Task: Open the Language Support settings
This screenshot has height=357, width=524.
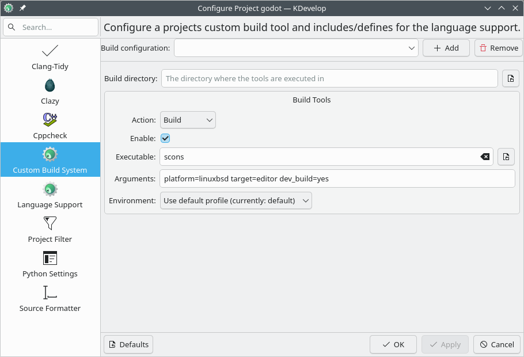Action: 50,193
